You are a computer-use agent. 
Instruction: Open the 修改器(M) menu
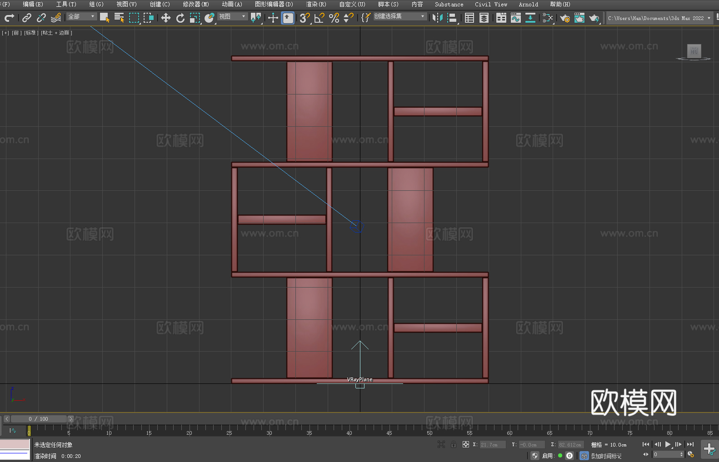[x=196, y=4]
